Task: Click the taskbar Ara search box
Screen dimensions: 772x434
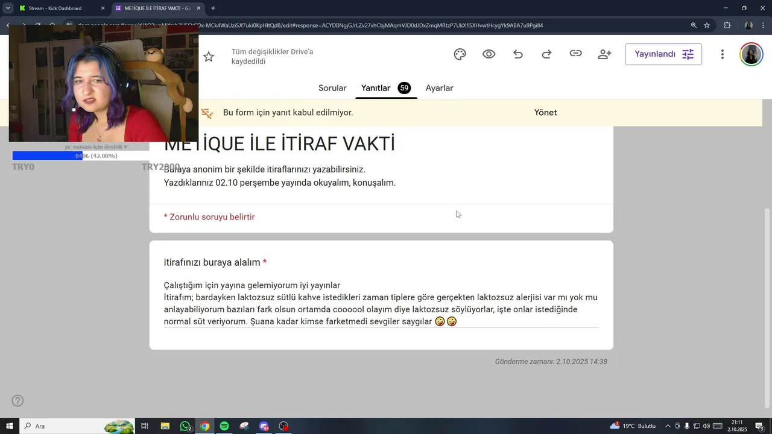Action: click(x=77, y=426)
